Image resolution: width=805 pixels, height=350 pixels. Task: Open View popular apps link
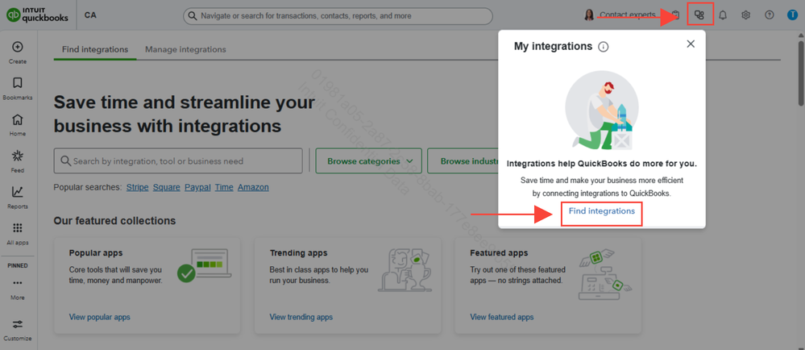[100, 317]
